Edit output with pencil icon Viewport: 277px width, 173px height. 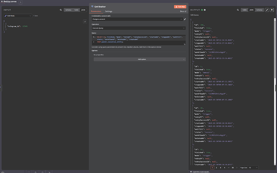tap(267, 10)
